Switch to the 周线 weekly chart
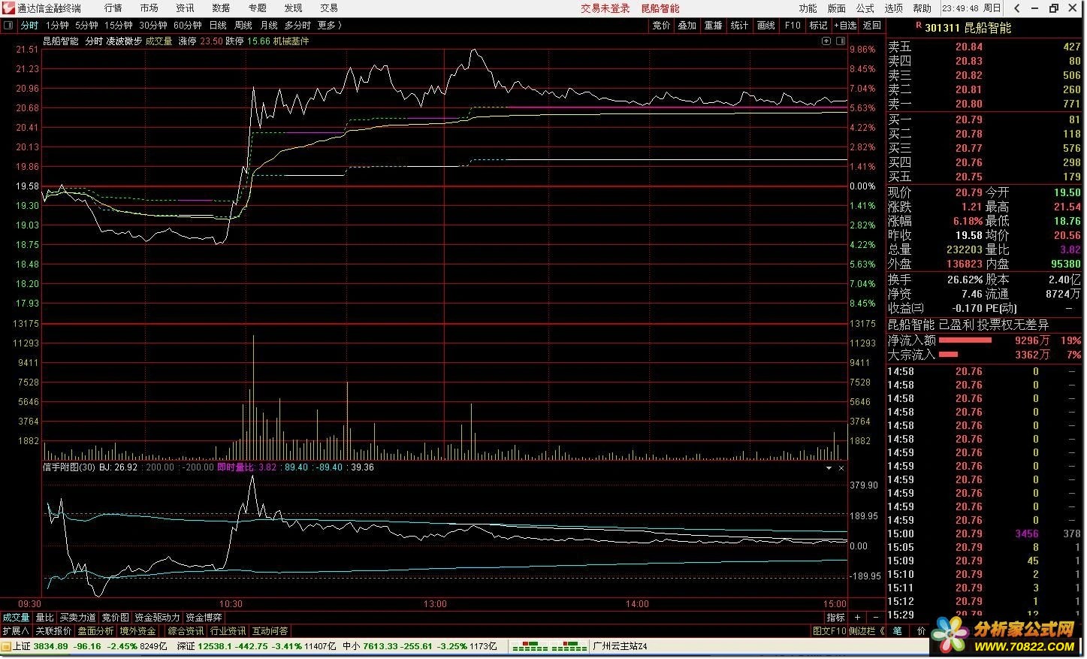This screenshot has height=659, width=1087. 243,26
